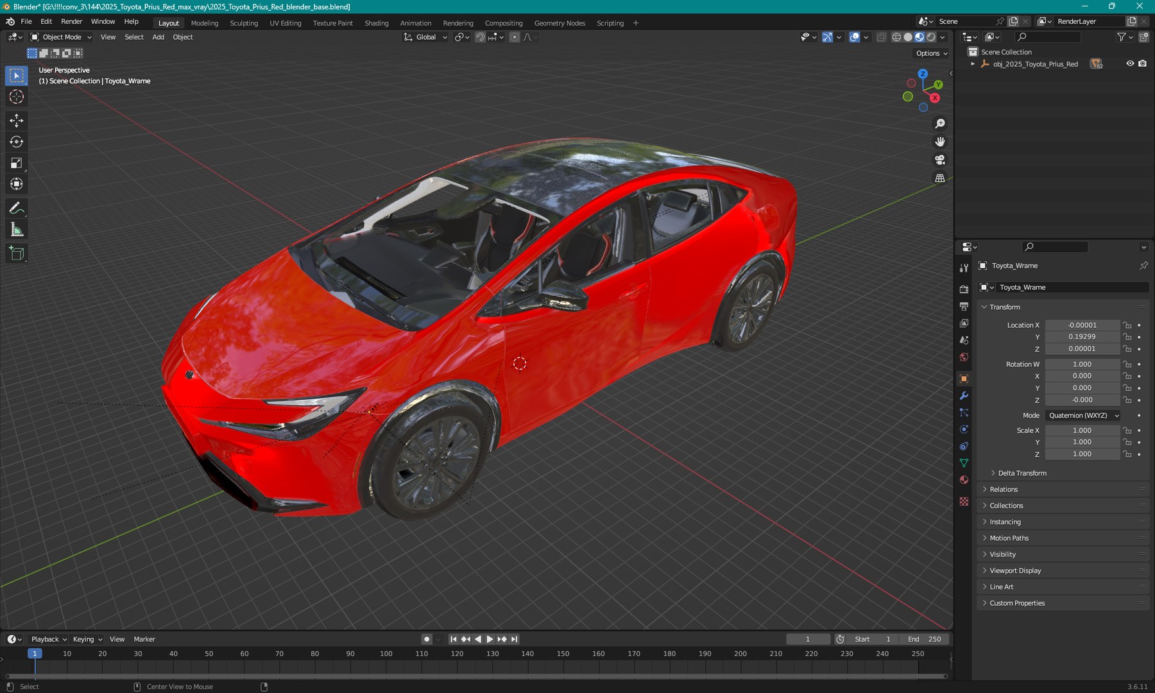
Task: Open the Material properties tab
Action: point(964,480)
